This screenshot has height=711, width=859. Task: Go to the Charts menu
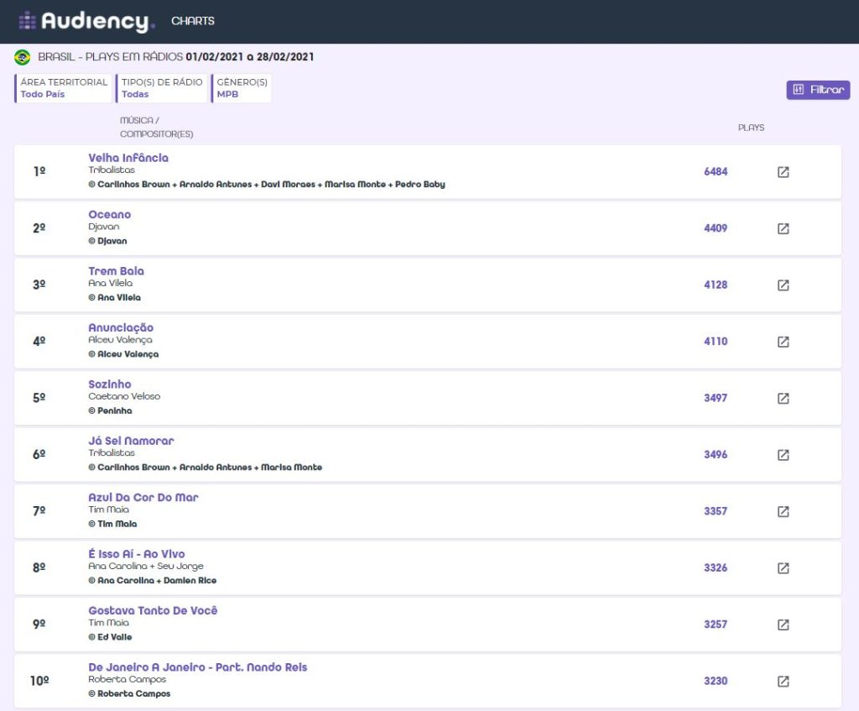pyautogui.click(x=193, y=21)
